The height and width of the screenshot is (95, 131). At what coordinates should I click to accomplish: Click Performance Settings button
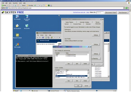[96, 35]
